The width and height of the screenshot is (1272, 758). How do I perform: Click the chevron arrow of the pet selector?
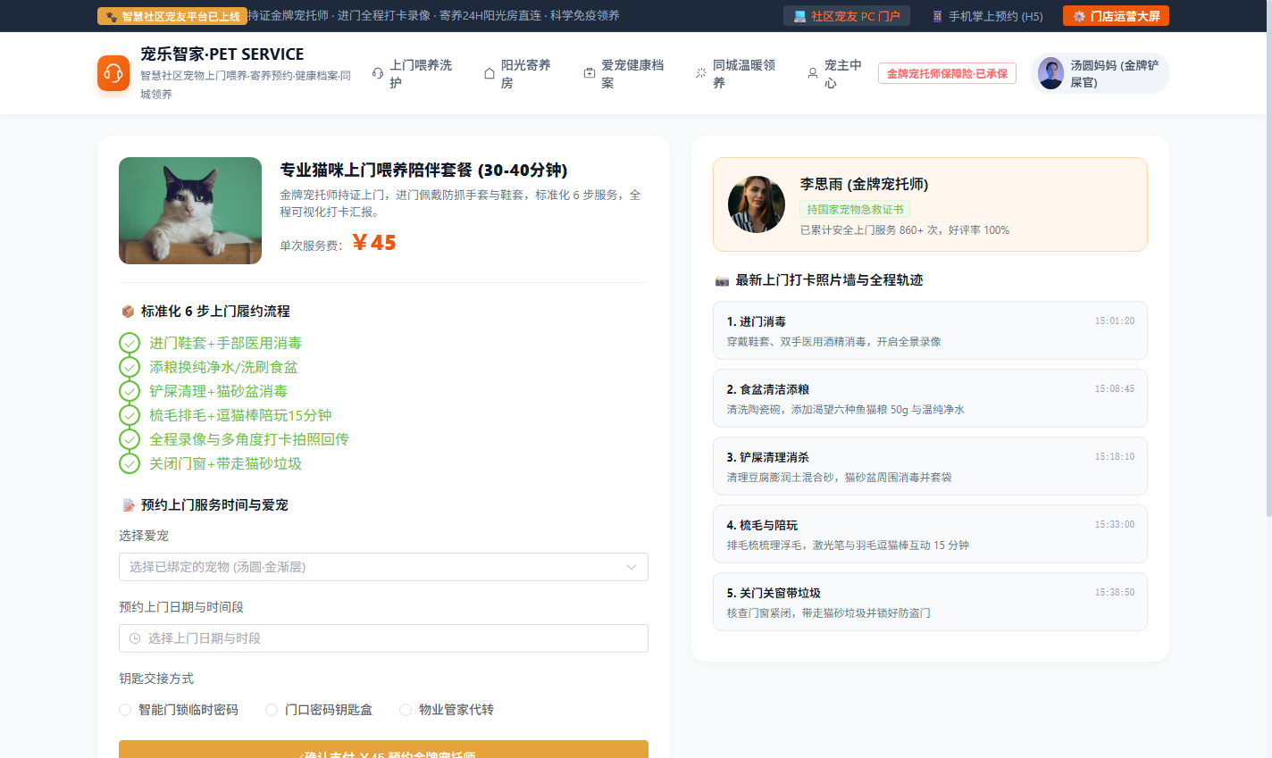tap(632, 567)
